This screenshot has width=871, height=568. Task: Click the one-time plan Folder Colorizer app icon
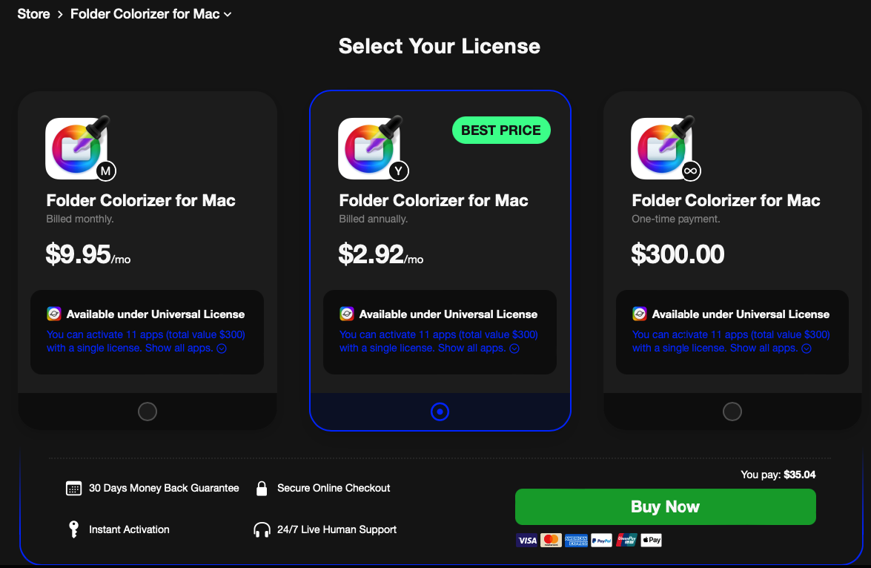coord(662,148)
